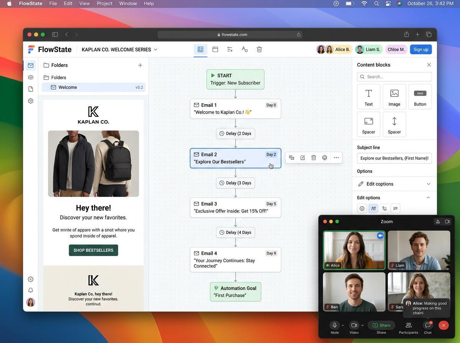Open the document page icon in left sidebar
Viewport: 460px width, 343px height.
(x=31, y=89)
